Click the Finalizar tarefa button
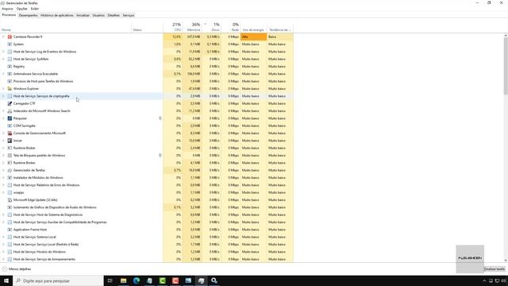This screenshot has width=508, height=286. pyautogui.click(x=495, y=269)
